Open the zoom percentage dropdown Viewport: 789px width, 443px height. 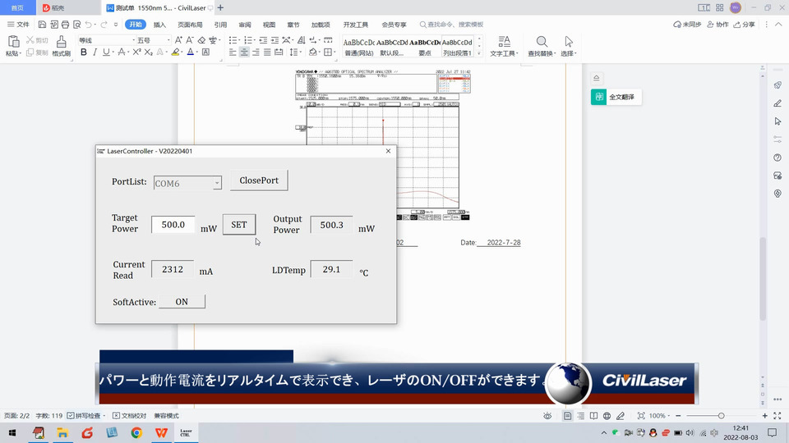[x=669, y=415]
